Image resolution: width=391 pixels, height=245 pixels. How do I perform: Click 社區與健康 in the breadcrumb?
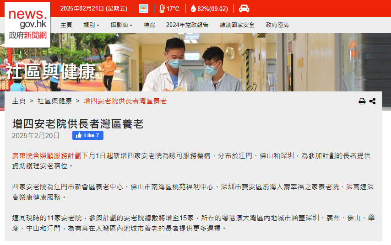[x=54, y=101]
